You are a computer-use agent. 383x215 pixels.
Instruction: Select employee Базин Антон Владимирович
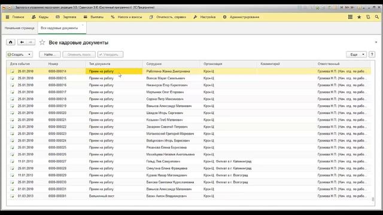click(x=166, y=196)
